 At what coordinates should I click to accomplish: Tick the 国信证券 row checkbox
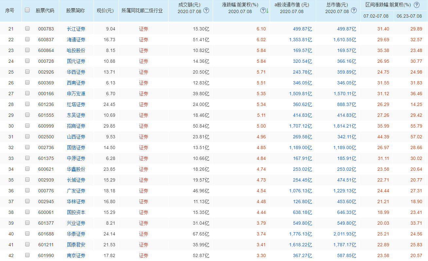coord(27,147)
